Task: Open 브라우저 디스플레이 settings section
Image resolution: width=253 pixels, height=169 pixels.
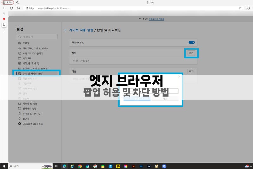Action: [33, 53]
